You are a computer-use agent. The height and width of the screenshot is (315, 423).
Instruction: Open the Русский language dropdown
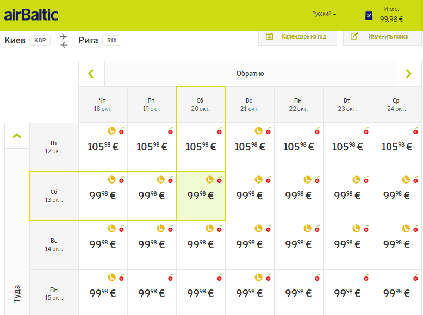324,14
